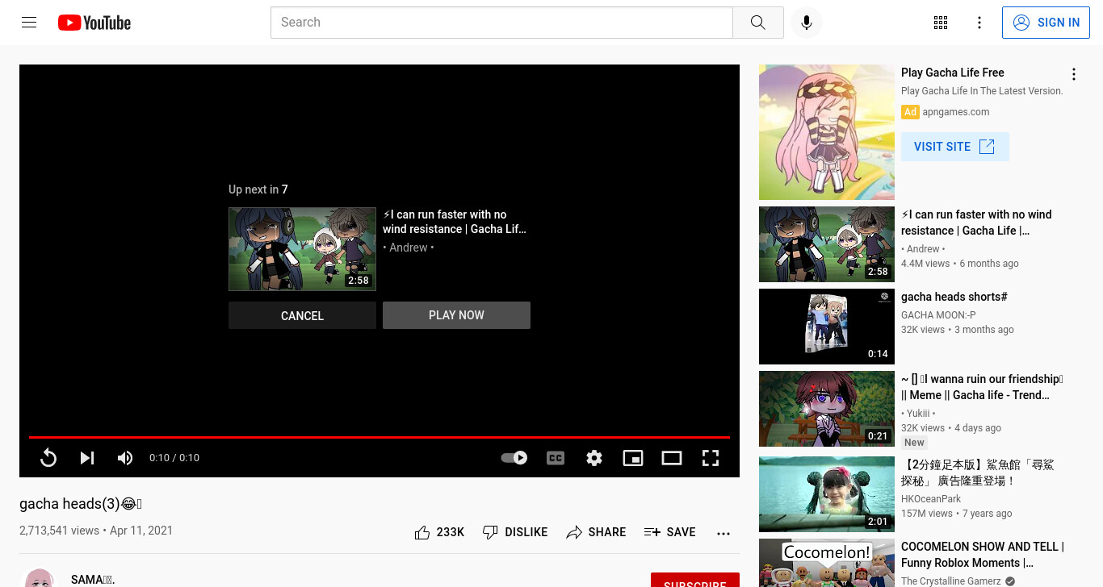Click PLAY NOW for the next video
The width and height of the screenshot is (1103, 587).
456,315
